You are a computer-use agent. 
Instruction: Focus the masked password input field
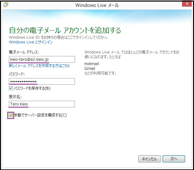point(42,82)
